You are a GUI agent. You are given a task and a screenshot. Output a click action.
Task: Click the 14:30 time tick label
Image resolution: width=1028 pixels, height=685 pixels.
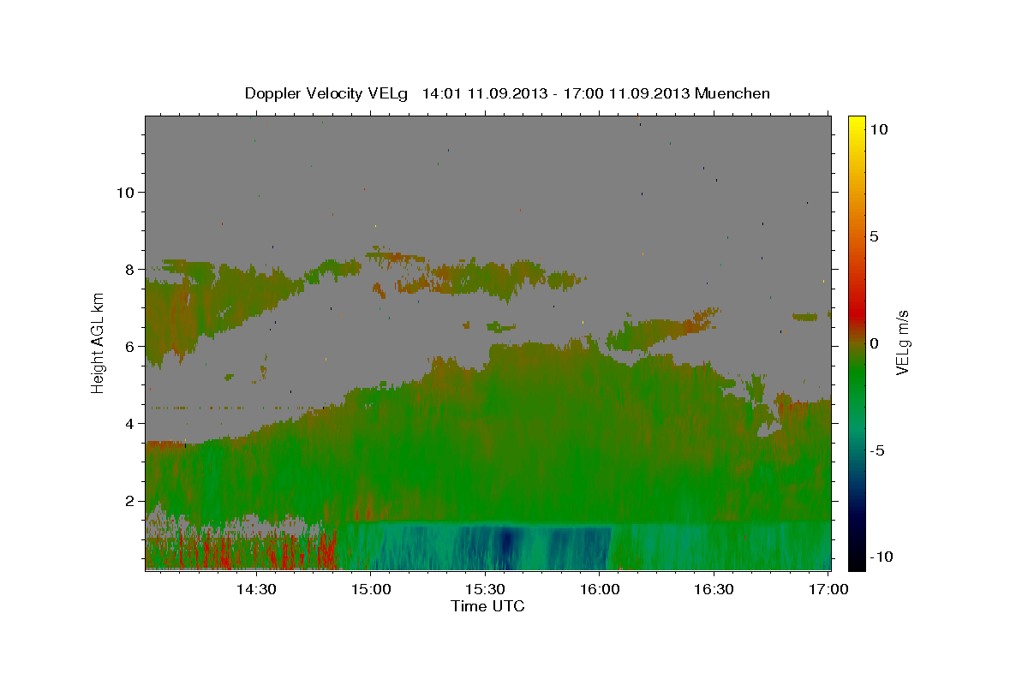point(255,589)
